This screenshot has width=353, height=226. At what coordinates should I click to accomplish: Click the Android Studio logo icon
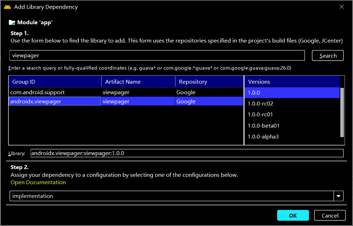7,7
